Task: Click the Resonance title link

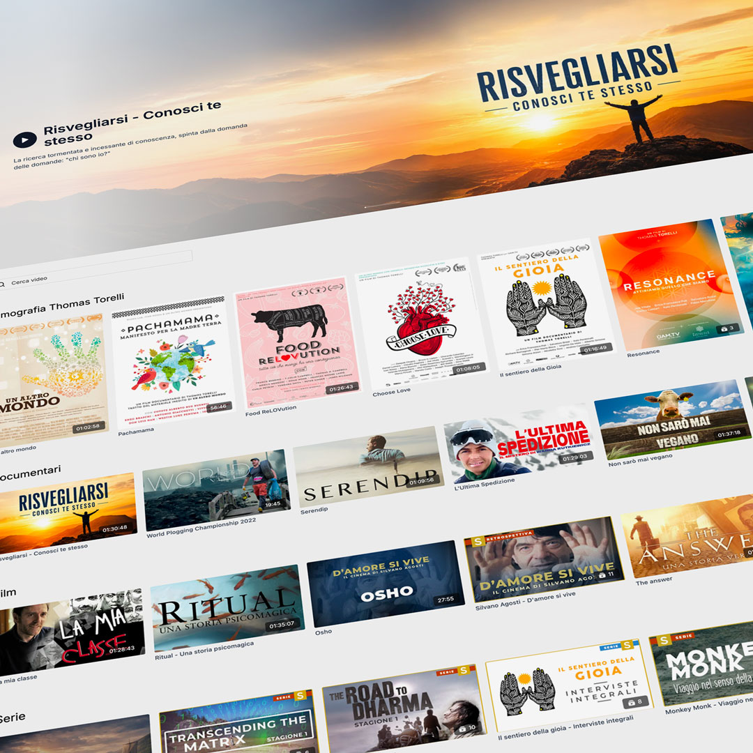Action: tap(643, 353)
